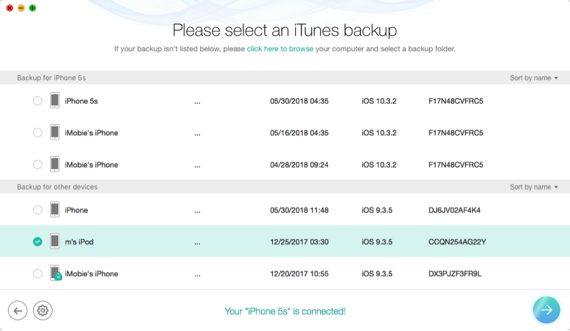Click the m's iPod device icon
570x331 pixels.
pyautogui.click(x=55, y=242)
